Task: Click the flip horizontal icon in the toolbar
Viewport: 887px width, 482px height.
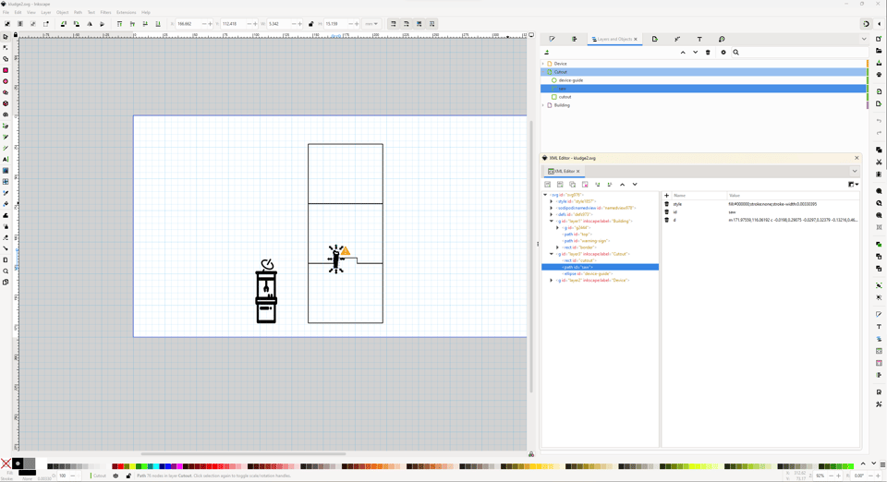Action: point(90,24)
